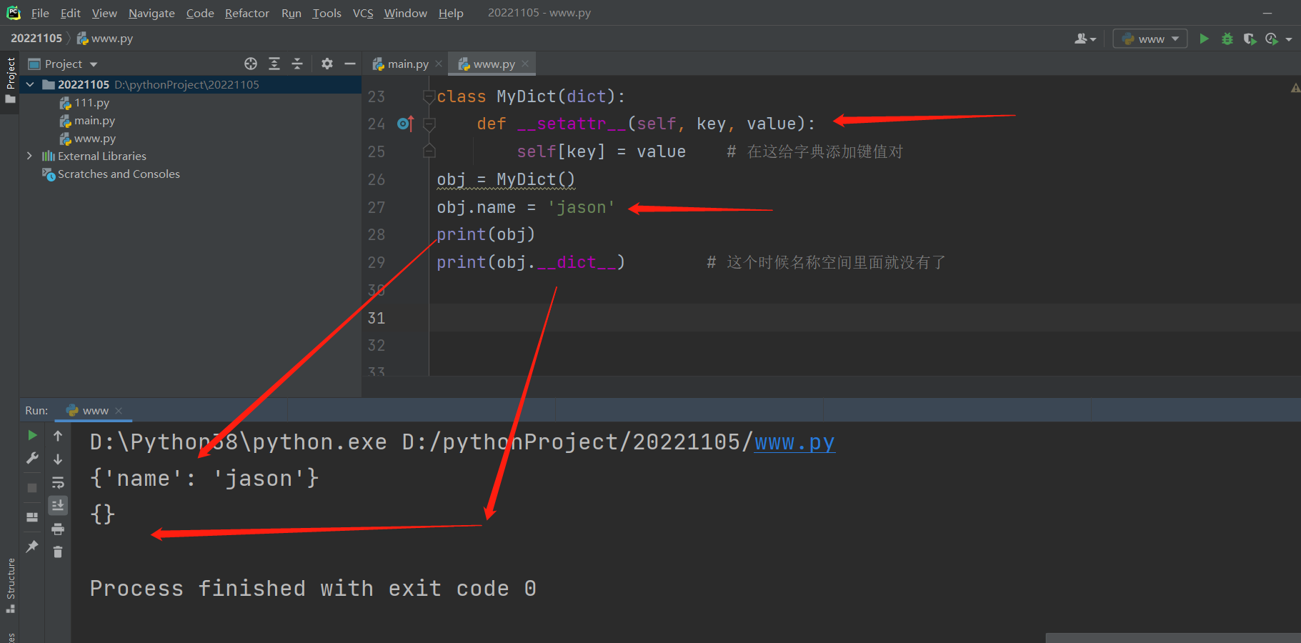Open Project panel gear options

click(x=327, y=64)
